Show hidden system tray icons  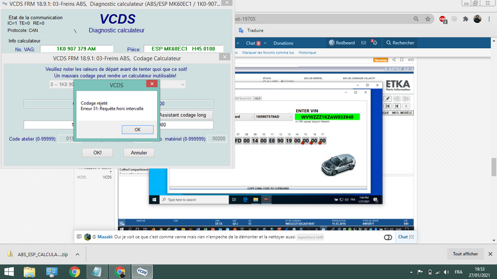pos(411,272)
